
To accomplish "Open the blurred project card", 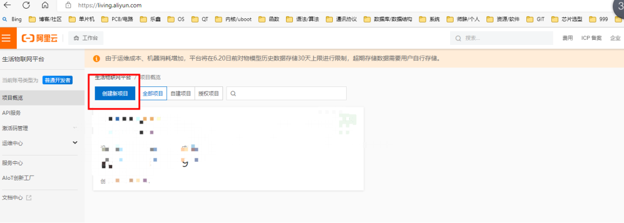I will click(x=228, y=149).
